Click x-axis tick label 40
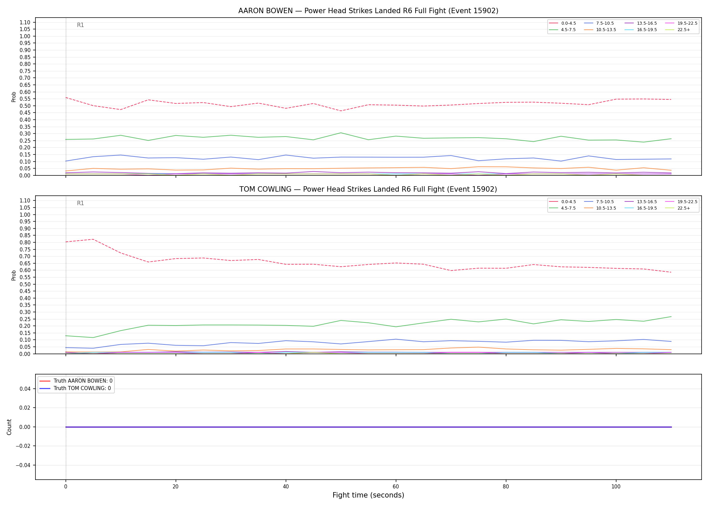Viewport: 709px width, 507px height. tap(286, 487)
